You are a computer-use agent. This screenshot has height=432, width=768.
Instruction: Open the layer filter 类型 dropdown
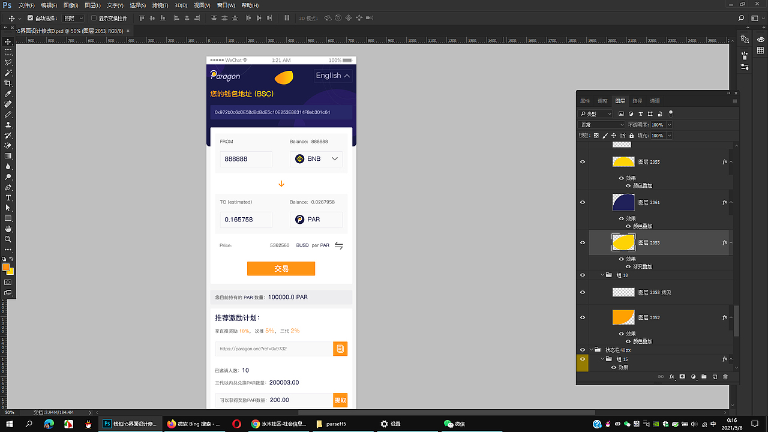[596, 113]
